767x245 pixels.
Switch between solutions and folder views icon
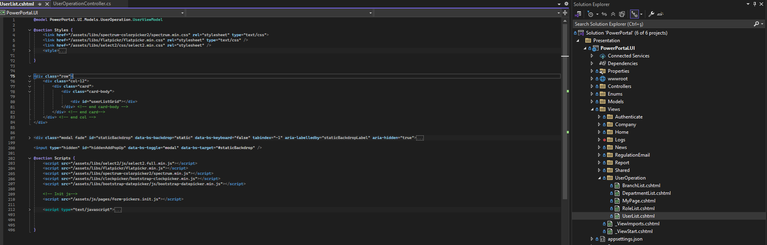578,14
